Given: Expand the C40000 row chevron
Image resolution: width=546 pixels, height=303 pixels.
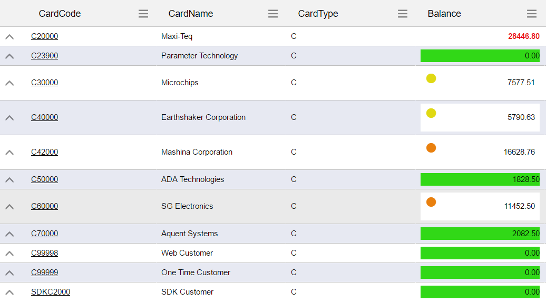Looking at the screenshot, I should click(x=9, y=117).
